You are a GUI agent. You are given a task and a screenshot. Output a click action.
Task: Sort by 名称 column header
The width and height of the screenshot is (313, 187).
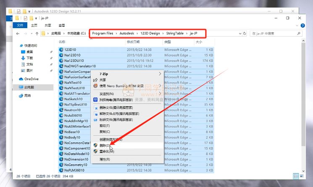click(x=62, y=42)
